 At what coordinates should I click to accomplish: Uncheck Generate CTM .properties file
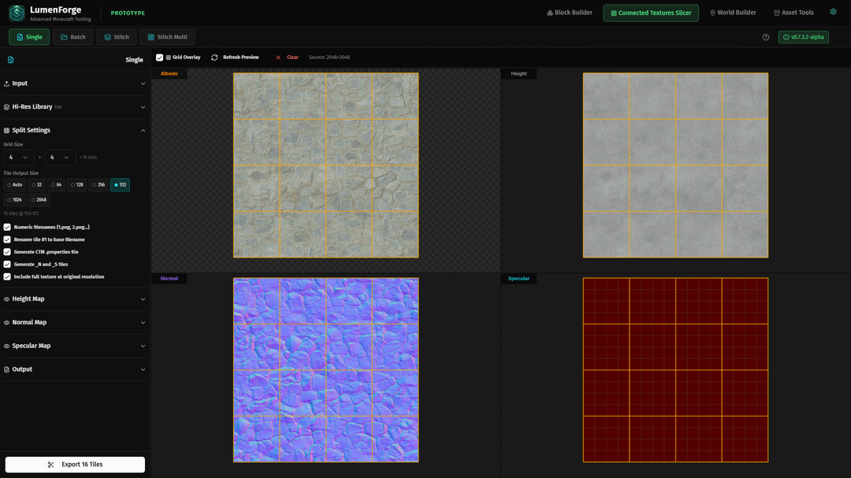click(x=7, y=252)
